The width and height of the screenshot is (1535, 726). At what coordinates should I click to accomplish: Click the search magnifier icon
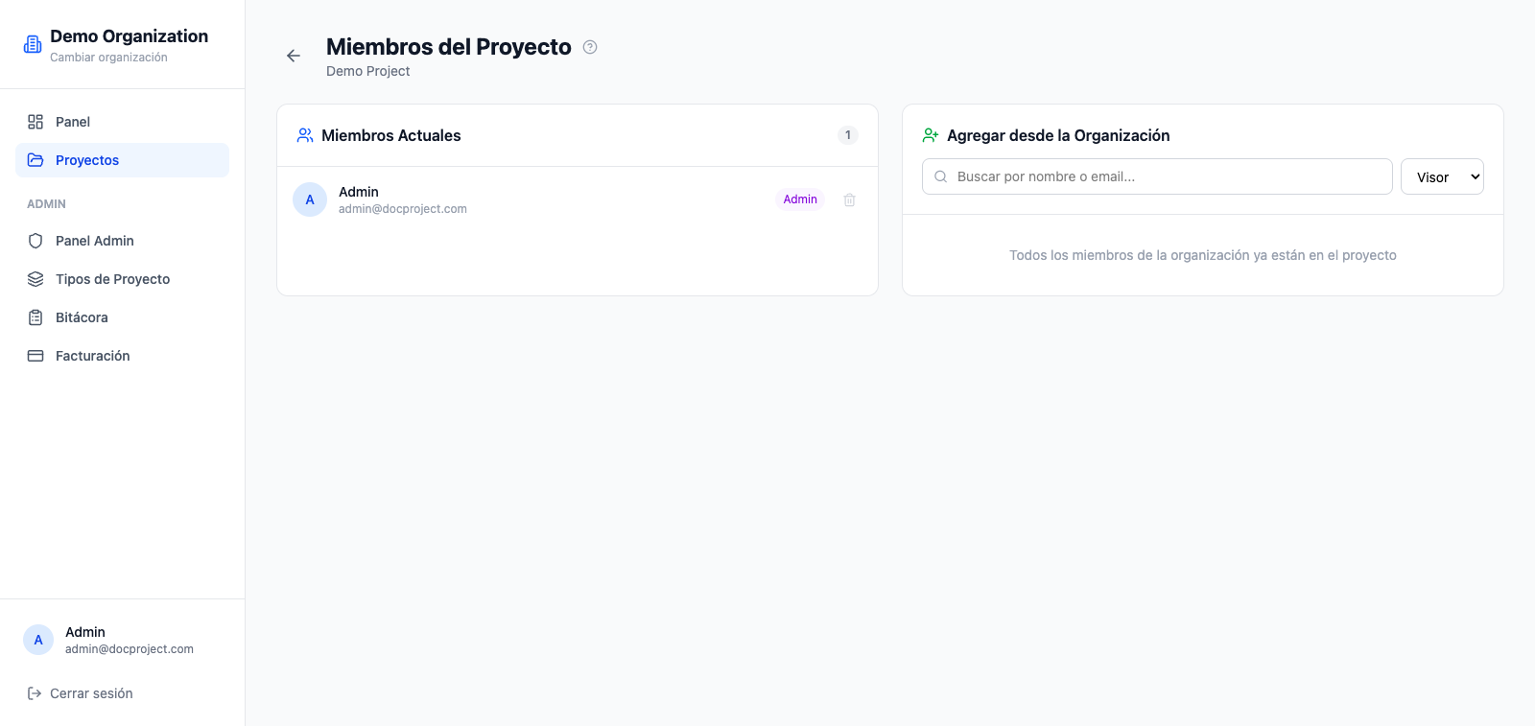pyautogui.click(x=941, y=176)
